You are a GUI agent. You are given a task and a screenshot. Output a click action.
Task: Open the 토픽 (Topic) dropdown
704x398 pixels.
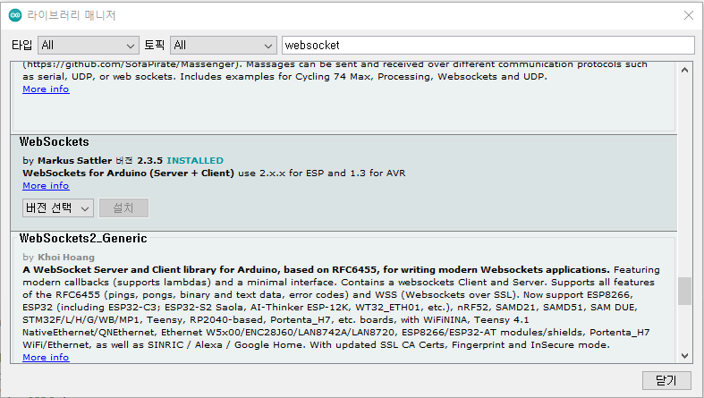[223, 46]
